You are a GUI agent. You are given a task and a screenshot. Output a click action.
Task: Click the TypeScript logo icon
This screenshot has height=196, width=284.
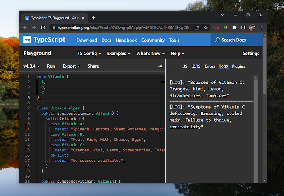pos(27,40)
